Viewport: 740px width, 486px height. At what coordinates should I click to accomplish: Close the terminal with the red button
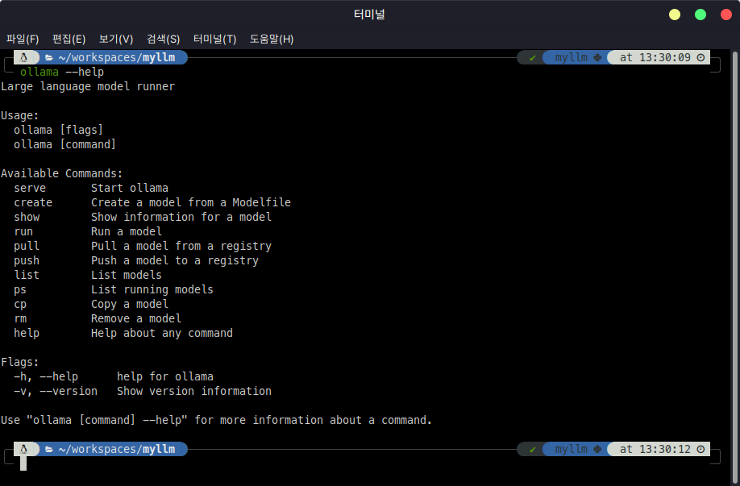click(726, 15)
